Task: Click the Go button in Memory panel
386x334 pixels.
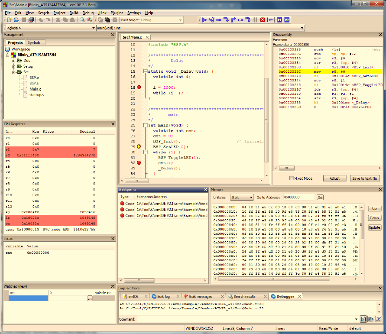Action: coord(320,197)
